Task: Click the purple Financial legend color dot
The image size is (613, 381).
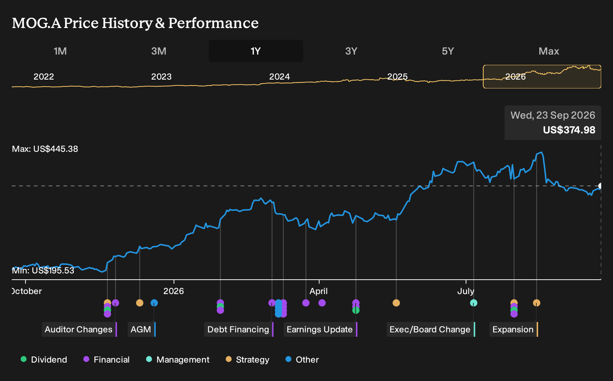Action: (86, 359)
